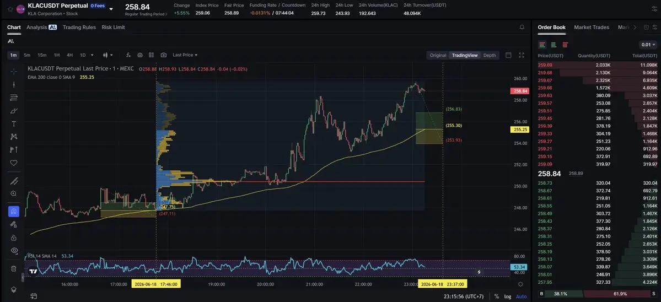Click the price alert bell icon
This screenshot has height=302, width=661.
pyautogui.click(x=522, y=28)
